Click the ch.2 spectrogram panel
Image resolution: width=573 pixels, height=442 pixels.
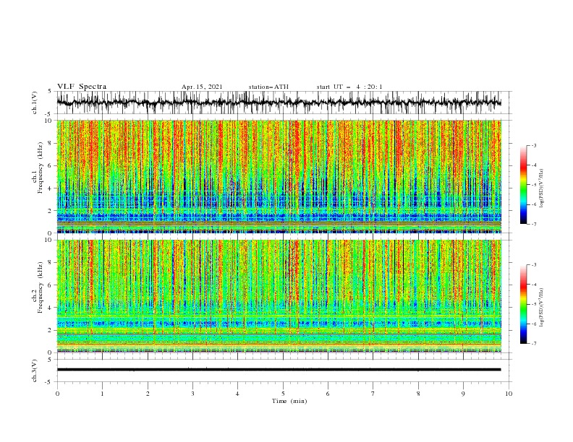coord(279,296)
